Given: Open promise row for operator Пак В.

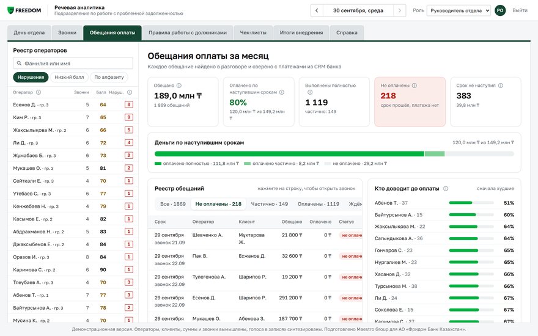Looking at the screenshot, I should click(255, 260).
